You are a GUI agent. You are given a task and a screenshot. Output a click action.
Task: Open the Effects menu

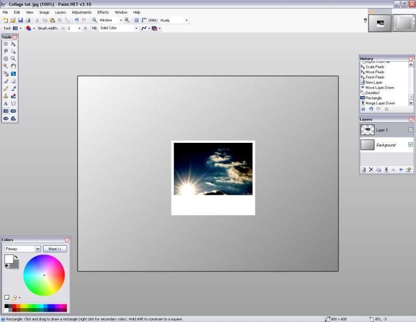pyautogui.click(x=103, y=12)
